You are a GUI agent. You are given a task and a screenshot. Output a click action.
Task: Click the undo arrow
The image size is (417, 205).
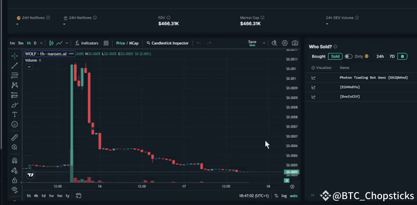pos(198,43)
